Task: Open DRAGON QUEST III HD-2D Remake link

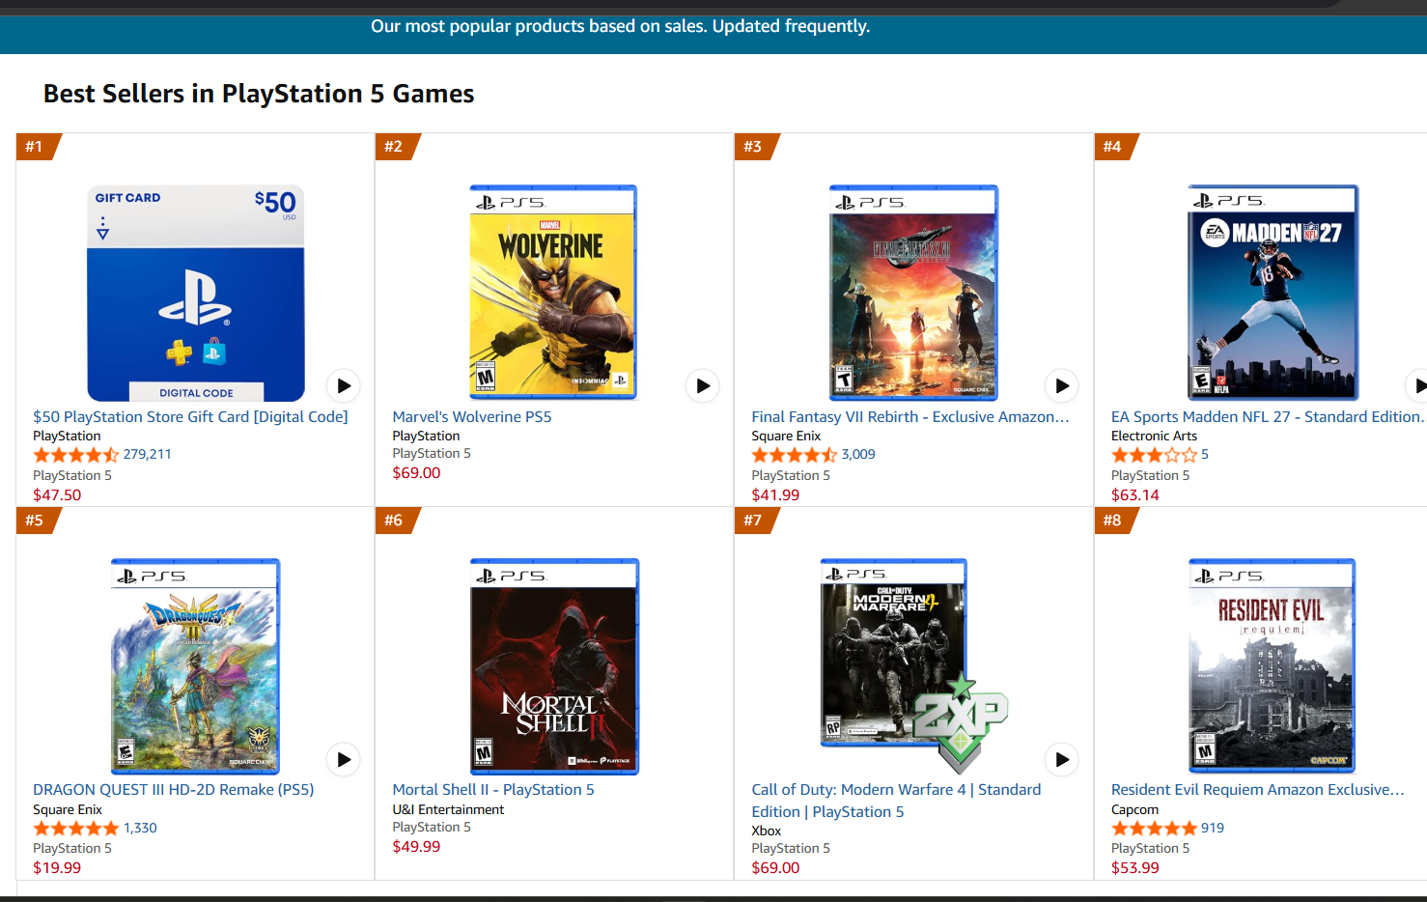Action: click(x=174, y=790)
